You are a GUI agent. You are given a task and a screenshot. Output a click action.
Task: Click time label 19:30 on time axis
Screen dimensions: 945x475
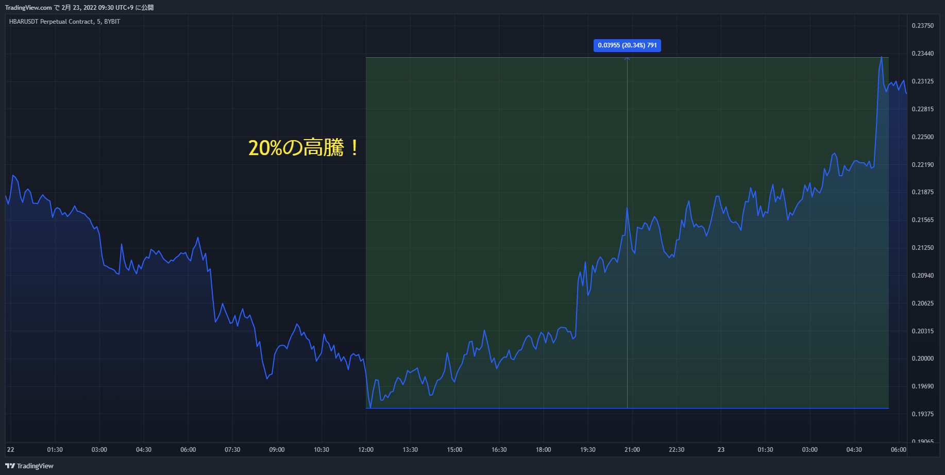tap(588, 450)
